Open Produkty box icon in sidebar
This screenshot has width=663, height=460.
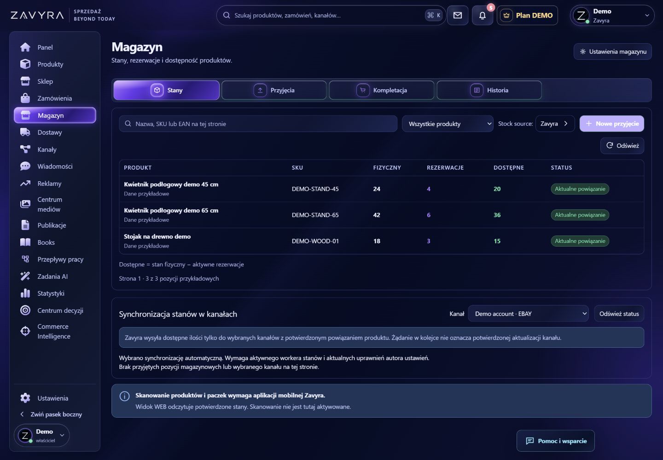click(25, 64)
